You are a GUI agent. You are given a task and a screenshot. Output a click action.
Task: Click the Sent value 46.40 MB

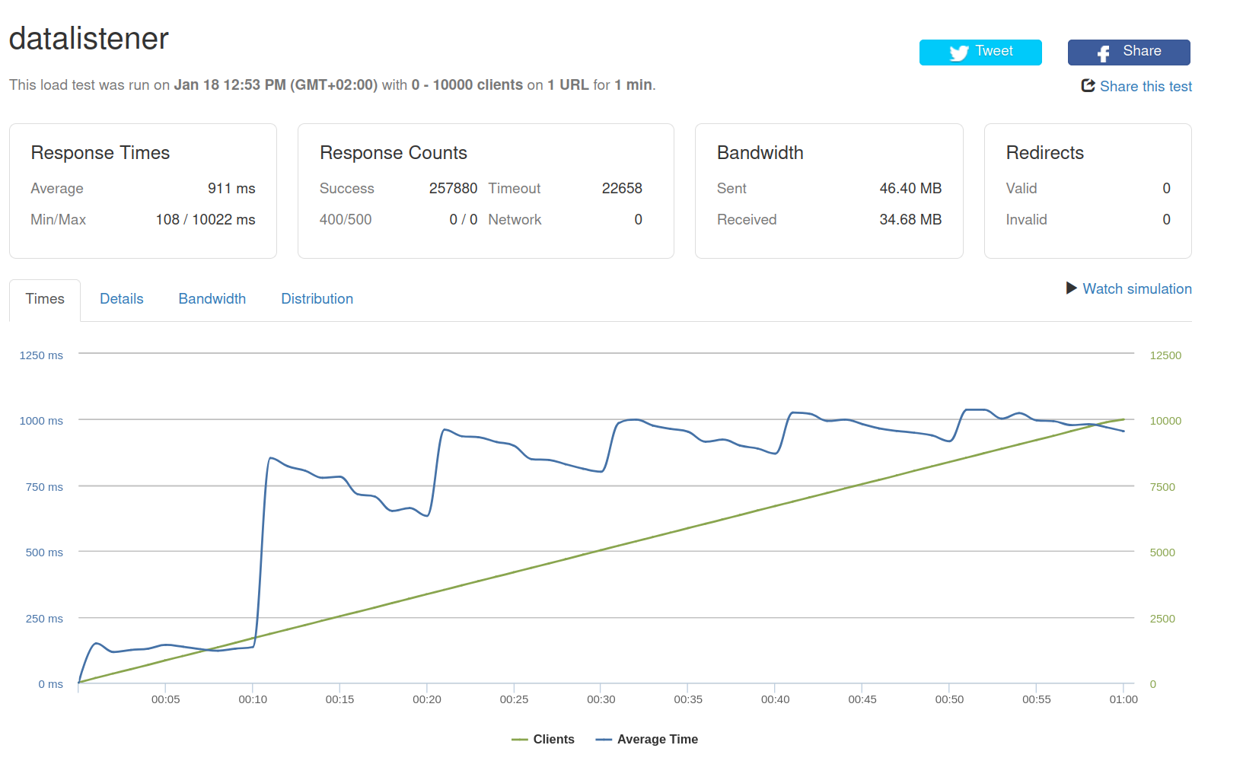pyautogui.click(x=910, y=189)
